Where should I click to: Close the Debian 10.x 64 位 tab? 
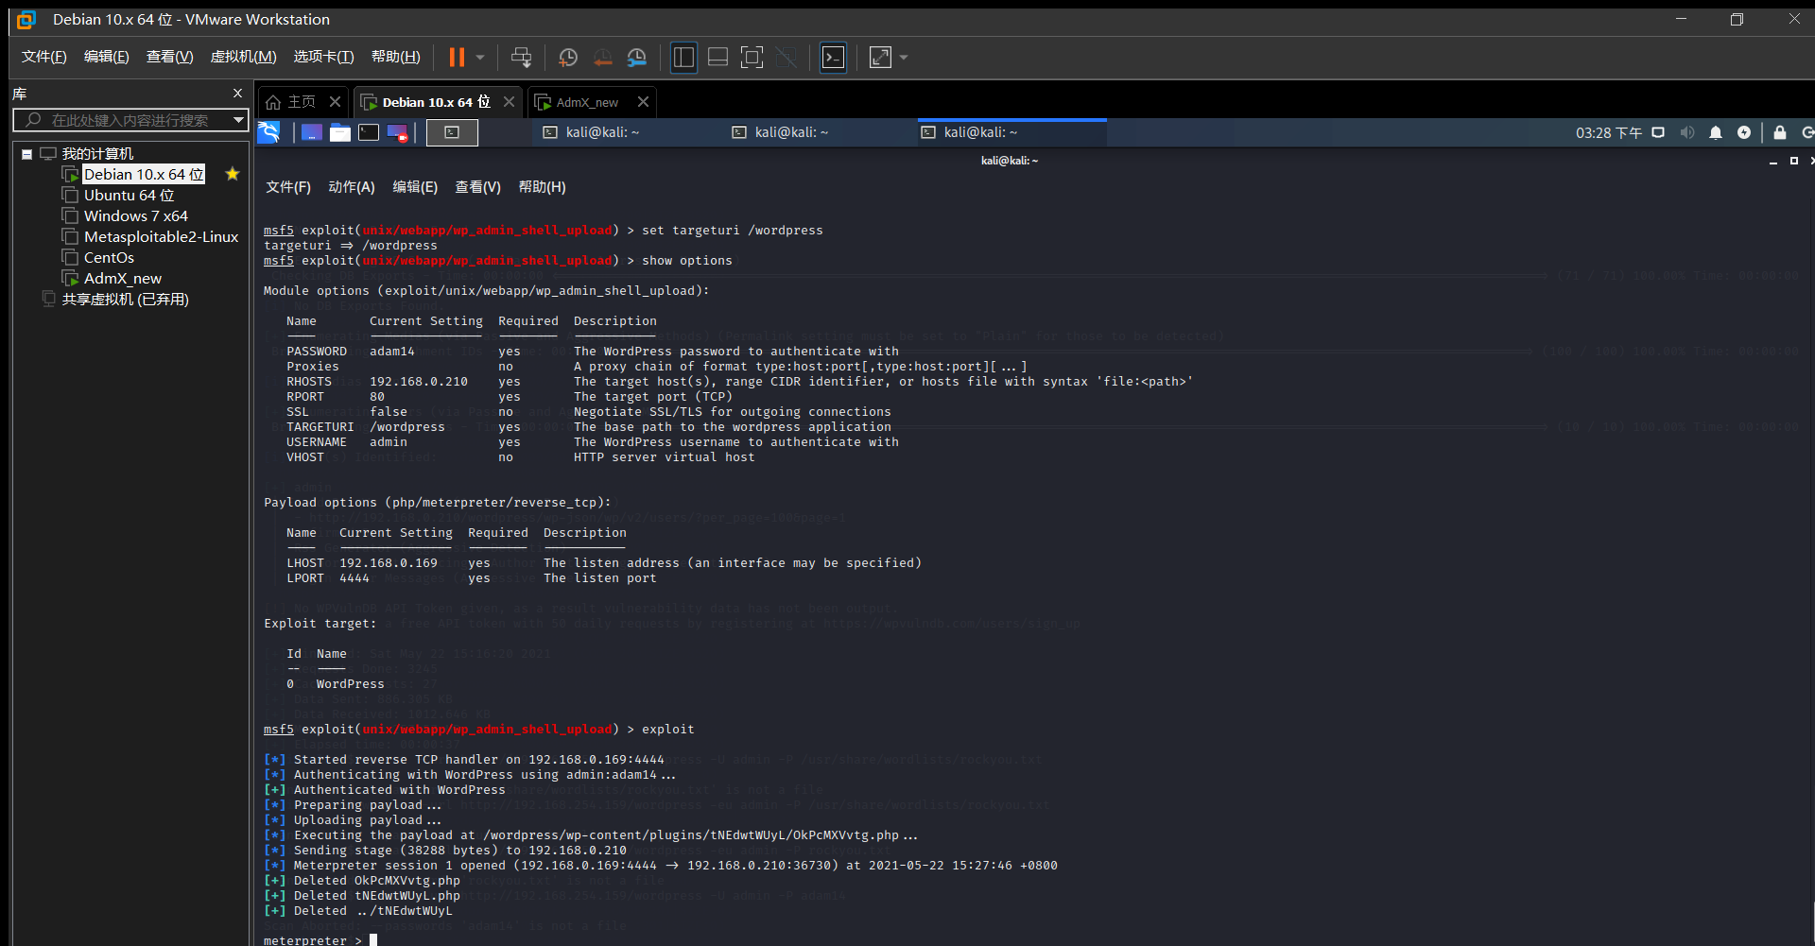pos(509,101)
